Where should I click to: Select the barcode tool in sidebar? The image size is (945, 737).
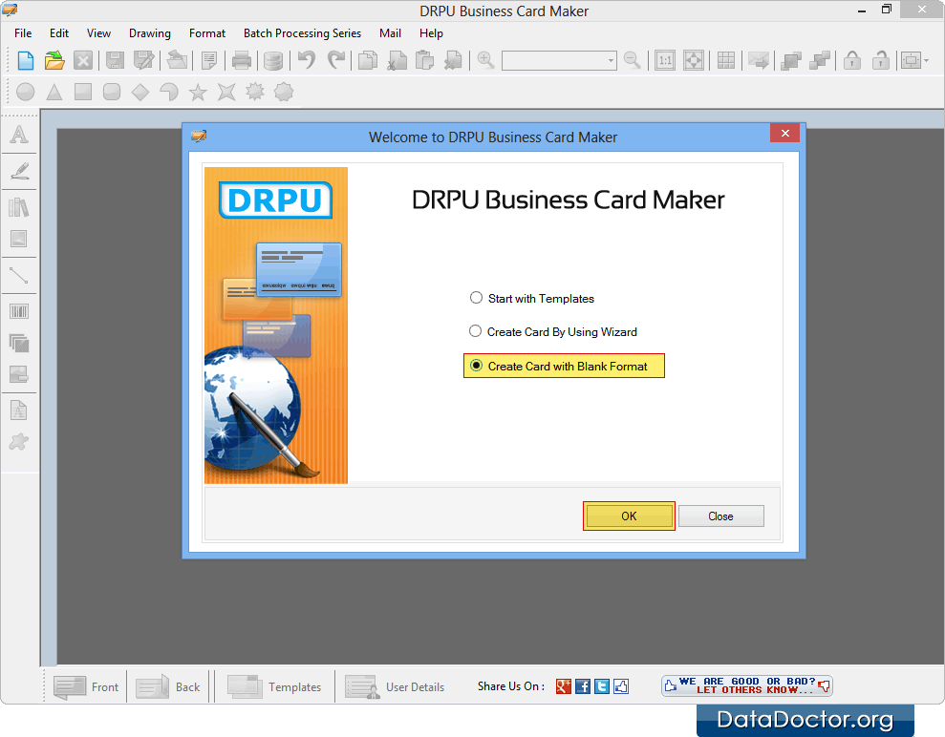[19, 311]
